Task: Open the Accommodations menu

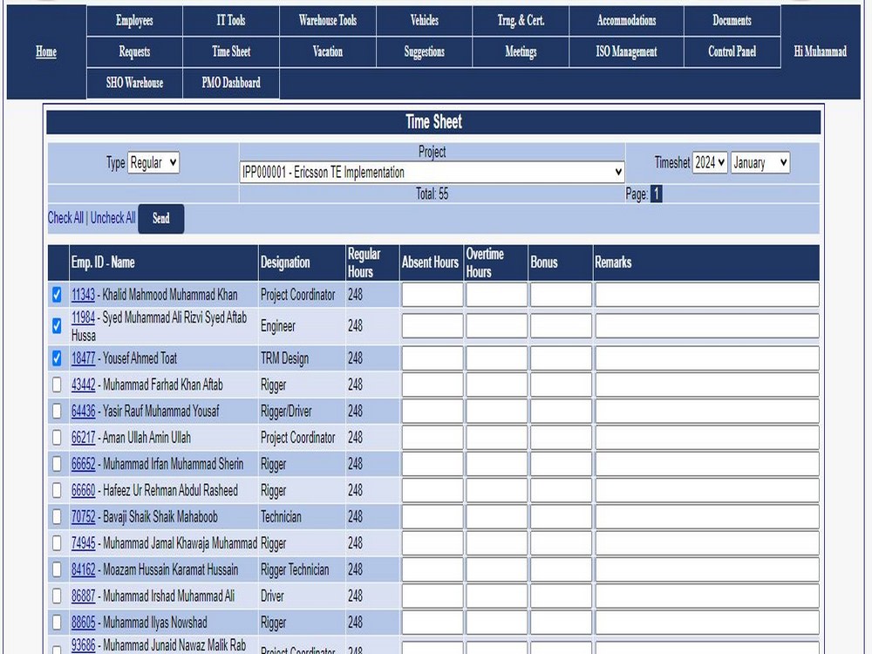Action: (x=626, y=21)
